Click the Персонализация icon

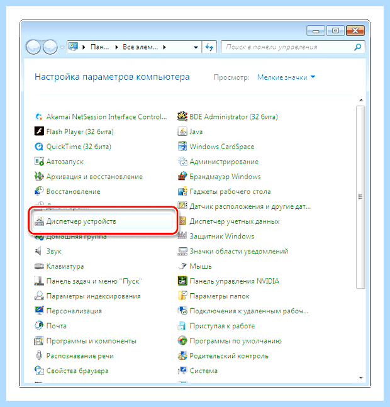[39, 311]
